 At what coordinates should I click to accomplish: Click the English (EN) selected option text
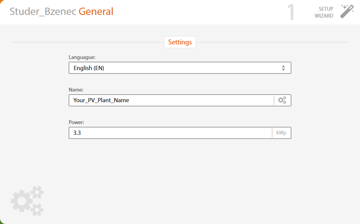tap(89, 68)
